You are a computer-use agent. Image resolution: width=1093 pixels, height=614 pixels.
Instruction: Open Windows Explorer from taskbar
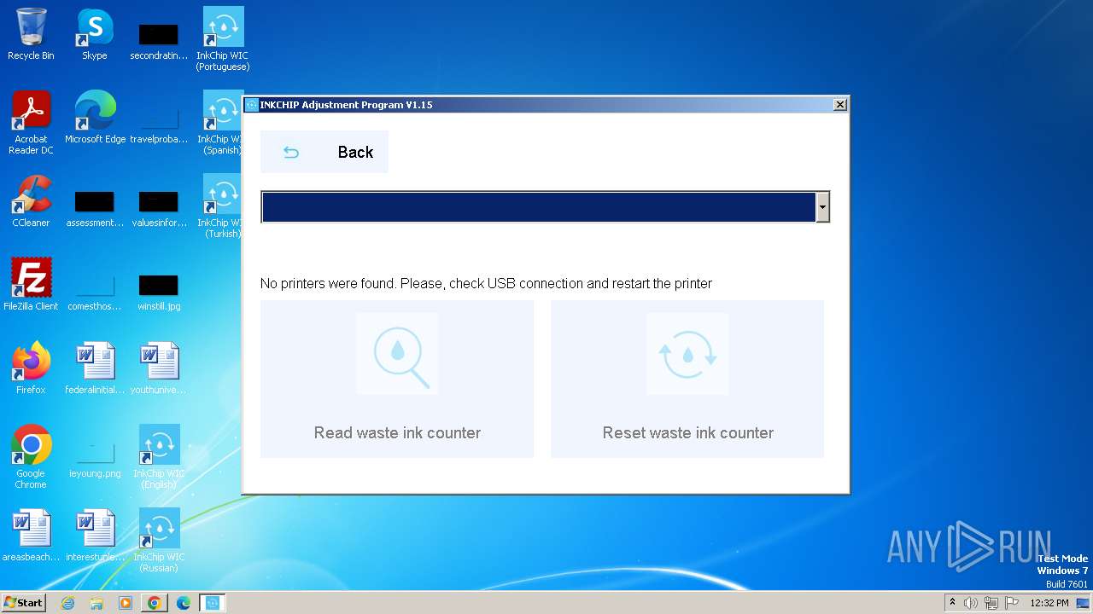coord(96,603)
